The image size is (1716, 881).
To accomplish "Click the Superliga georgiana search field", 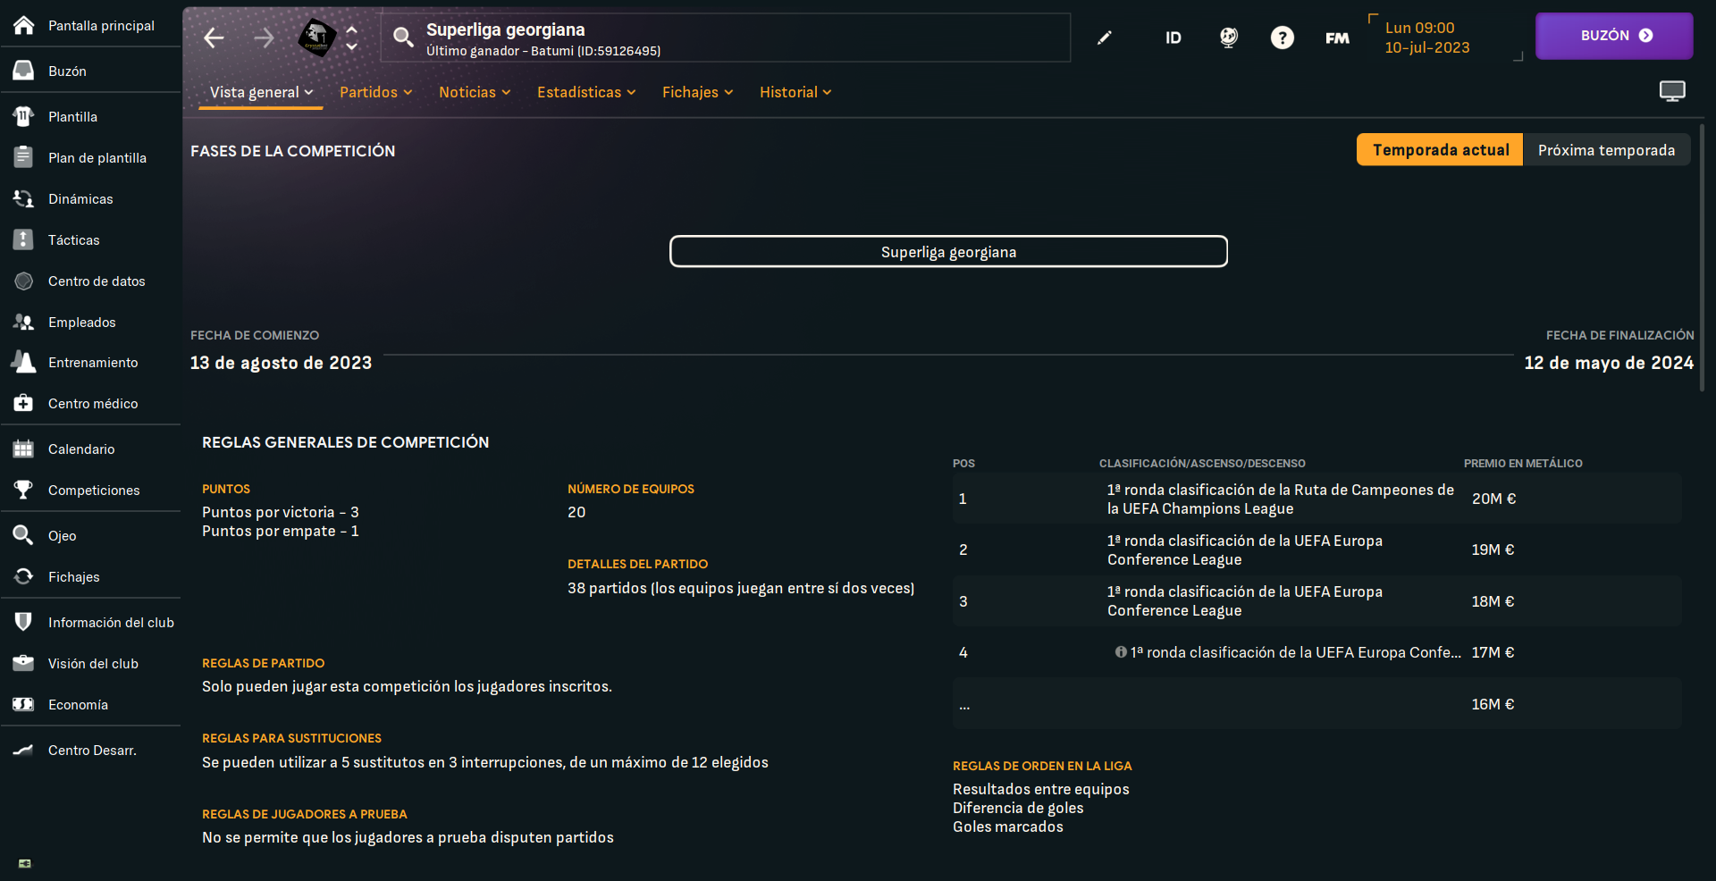I will 726,38.
